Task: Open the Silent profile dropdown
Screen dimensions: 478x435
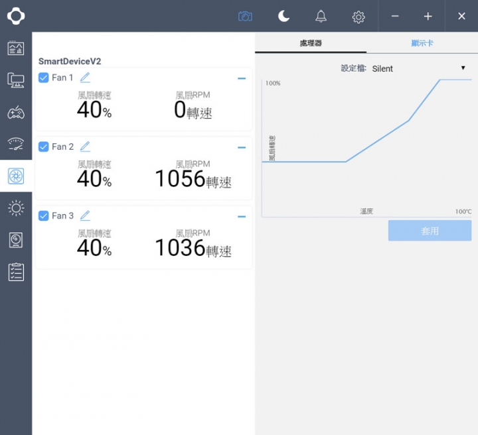Action: (419, 68)
